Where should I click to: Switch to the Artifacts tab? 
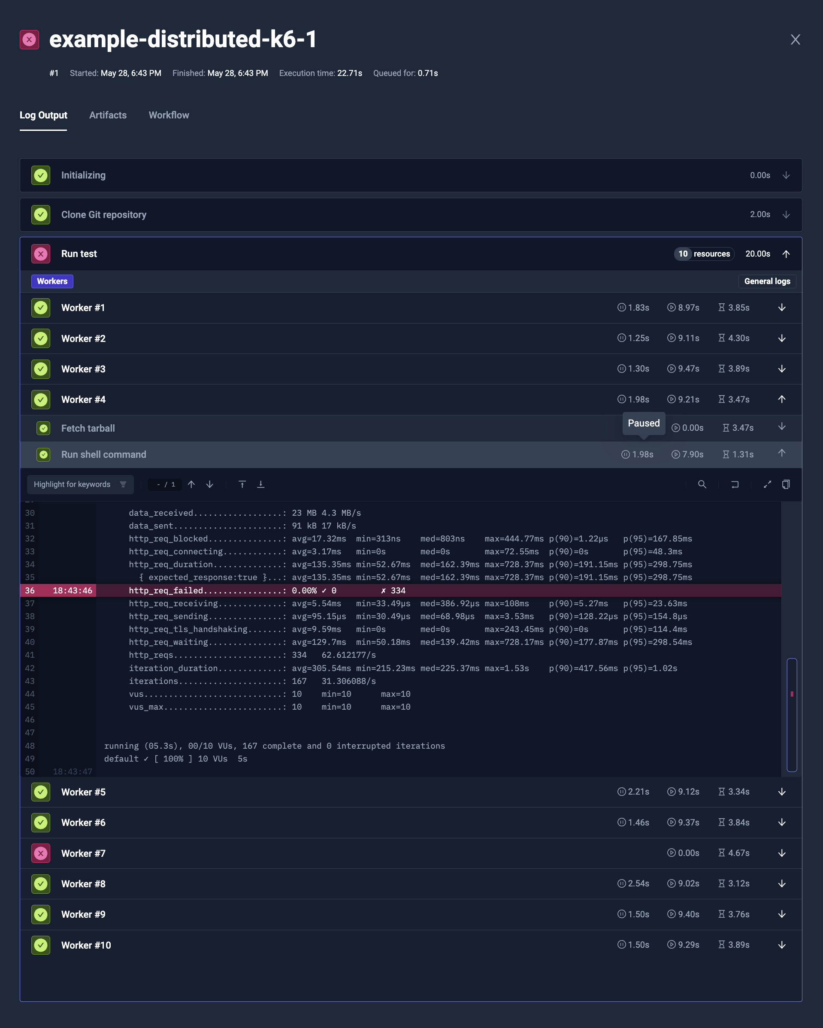click(x=108, y=115)
